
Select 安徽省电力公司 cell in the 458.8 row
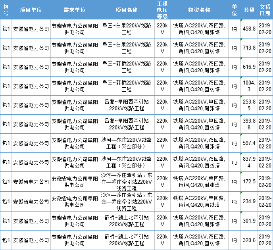pos(31,29)
